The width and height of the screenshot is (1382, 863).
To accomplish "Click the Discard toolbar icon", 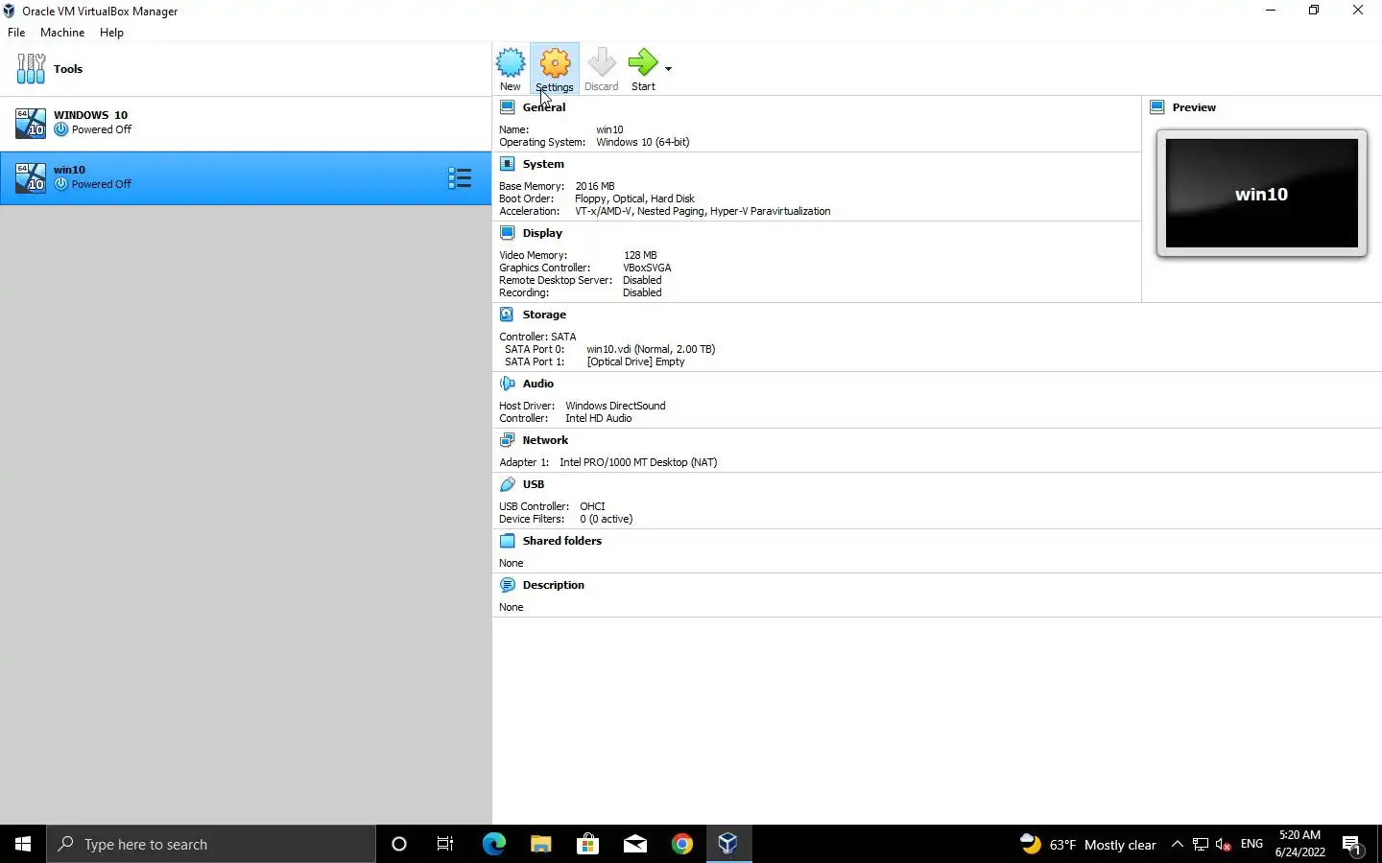I will (602, 69).
